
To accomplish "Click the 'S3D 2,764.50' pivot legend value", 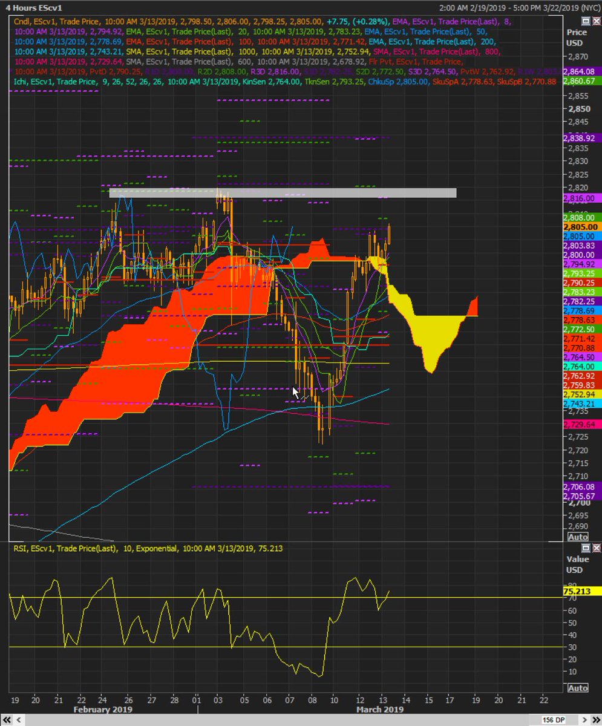I will point(432,71).
